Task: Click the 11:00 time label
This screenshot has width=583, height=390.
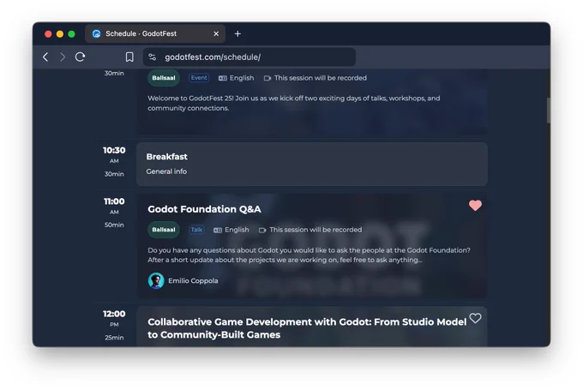Action: click(x=114, y=201)
